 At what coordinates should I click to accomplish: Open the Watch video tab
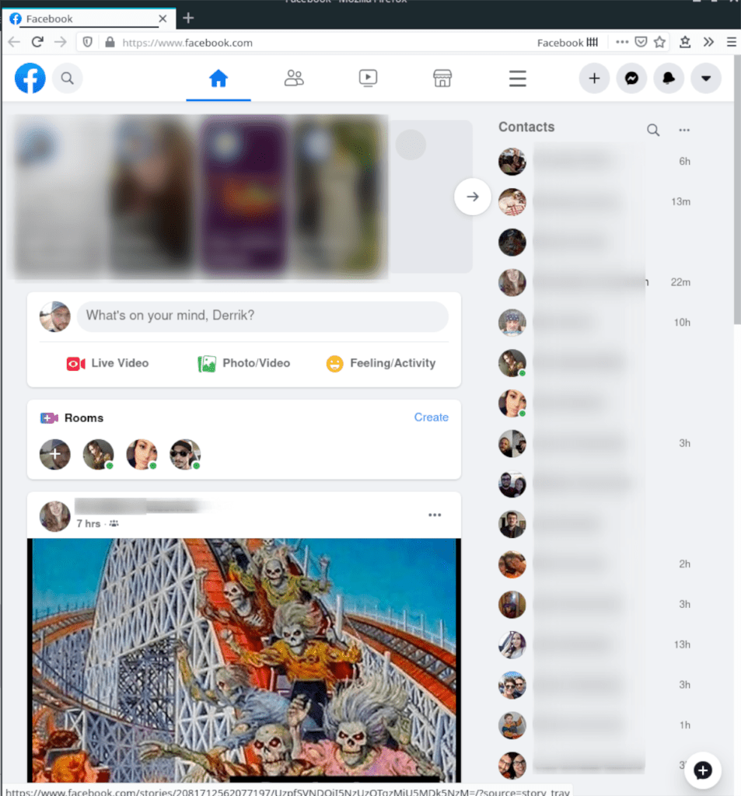368,79
